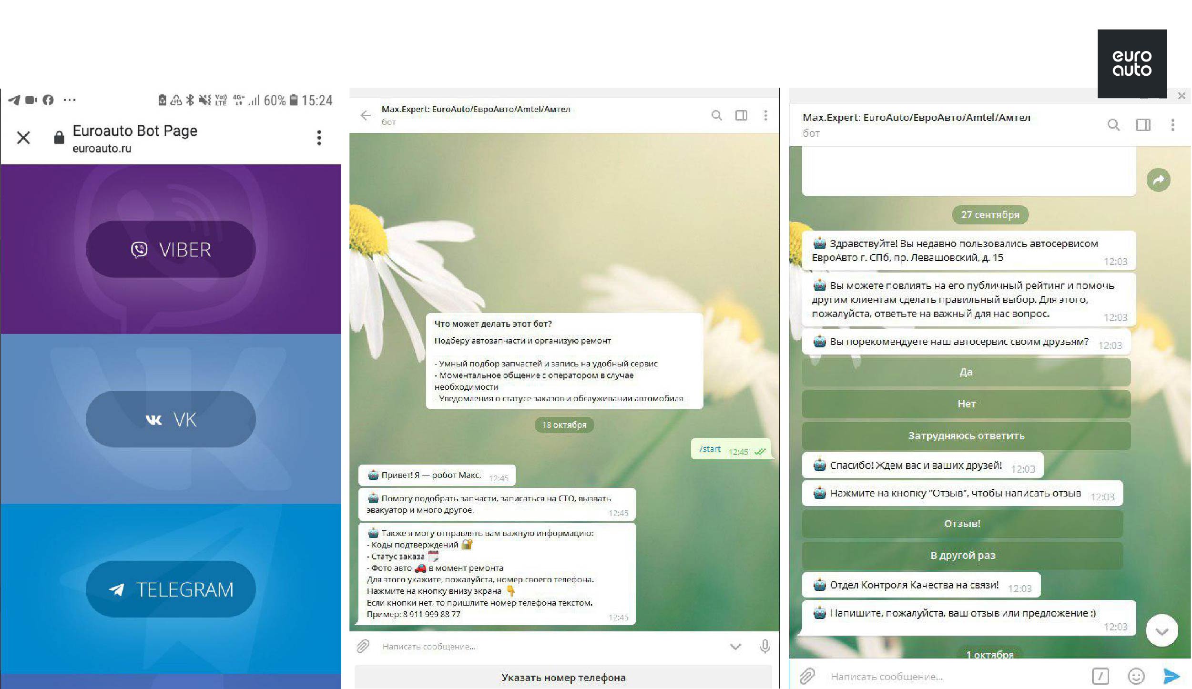Attach a file in the right chat

coord(807,676)
